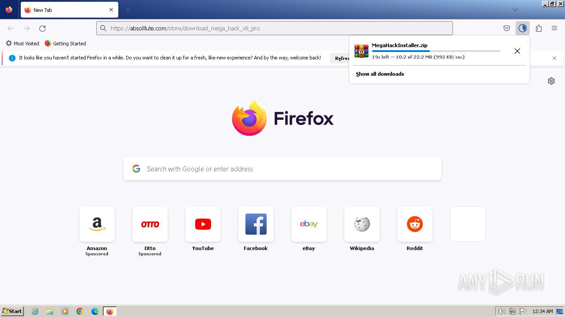This screenshot has width=565, height=317.
Task: Select Firefox taskbar button
Action: click(109, 311)
